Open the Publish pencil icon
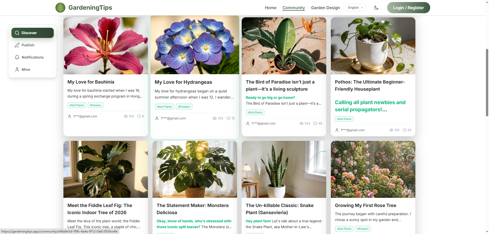 click(17, 45)
